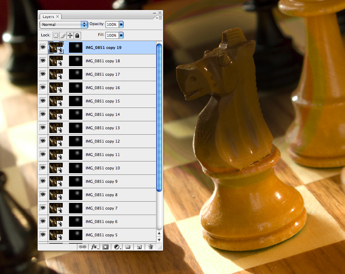
Task: Add a layer mask
Action: point(105,247)
